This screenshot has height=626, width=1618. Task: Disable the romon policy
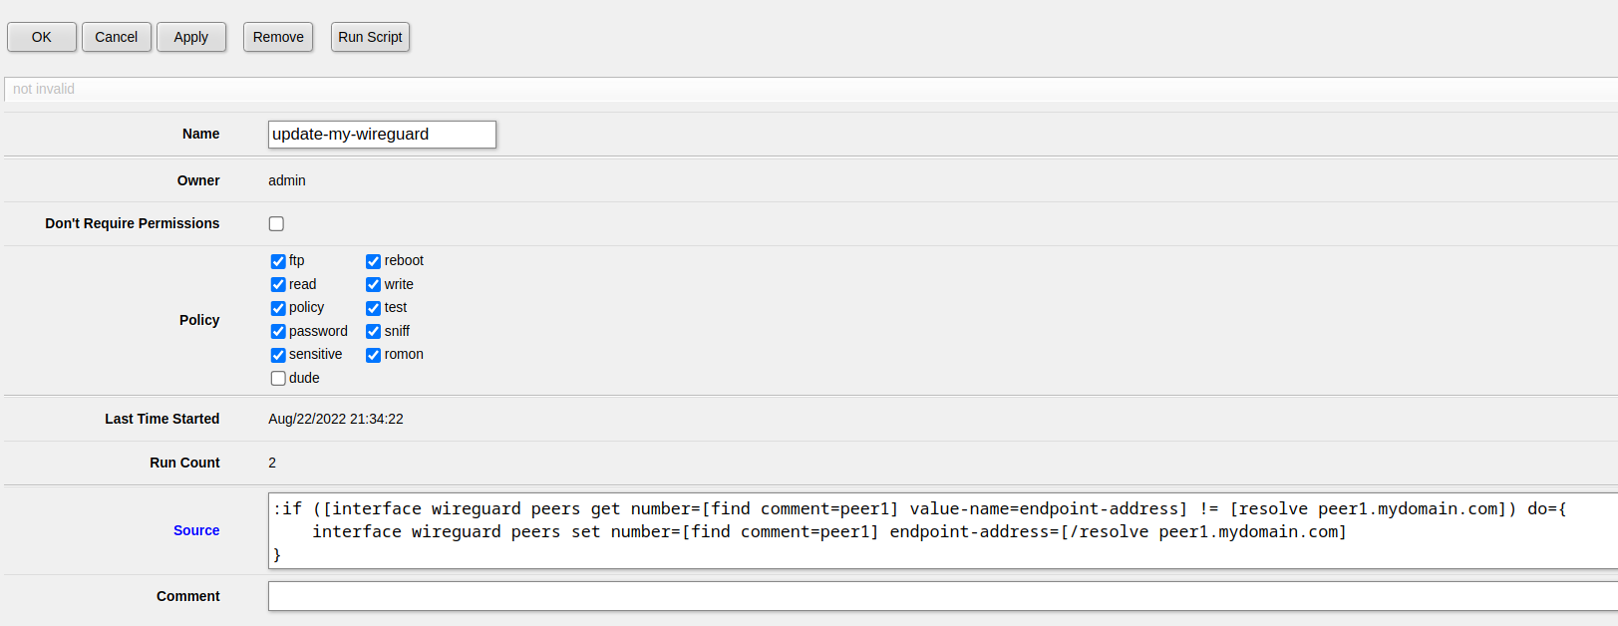(373, 355)
